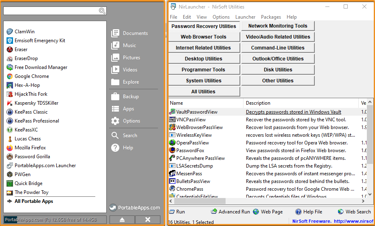Open NirLauncher File menu
The width and height of the screenshot is (375, 226).
173,17
